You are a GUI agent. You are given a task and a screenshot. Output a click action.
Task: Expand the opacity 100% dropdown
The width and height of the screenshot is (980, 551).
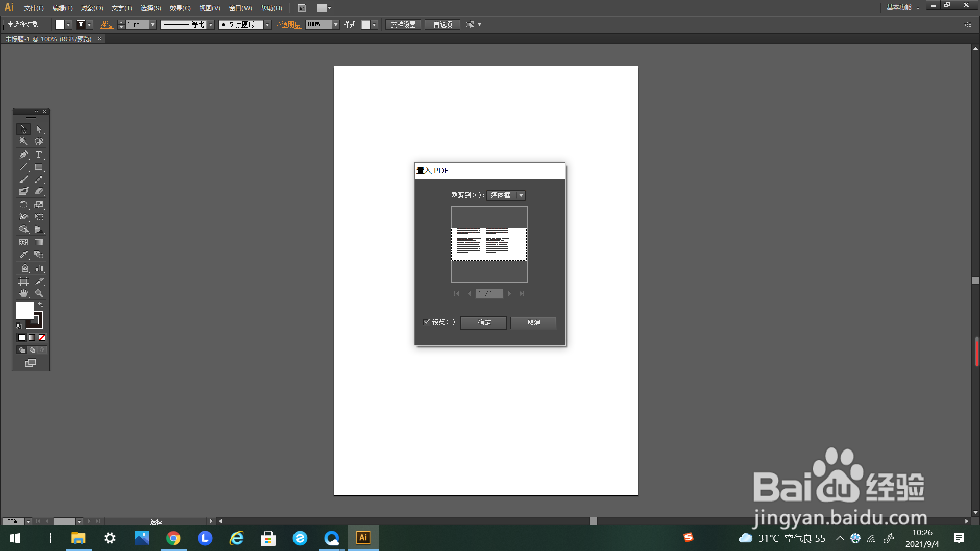336,24
